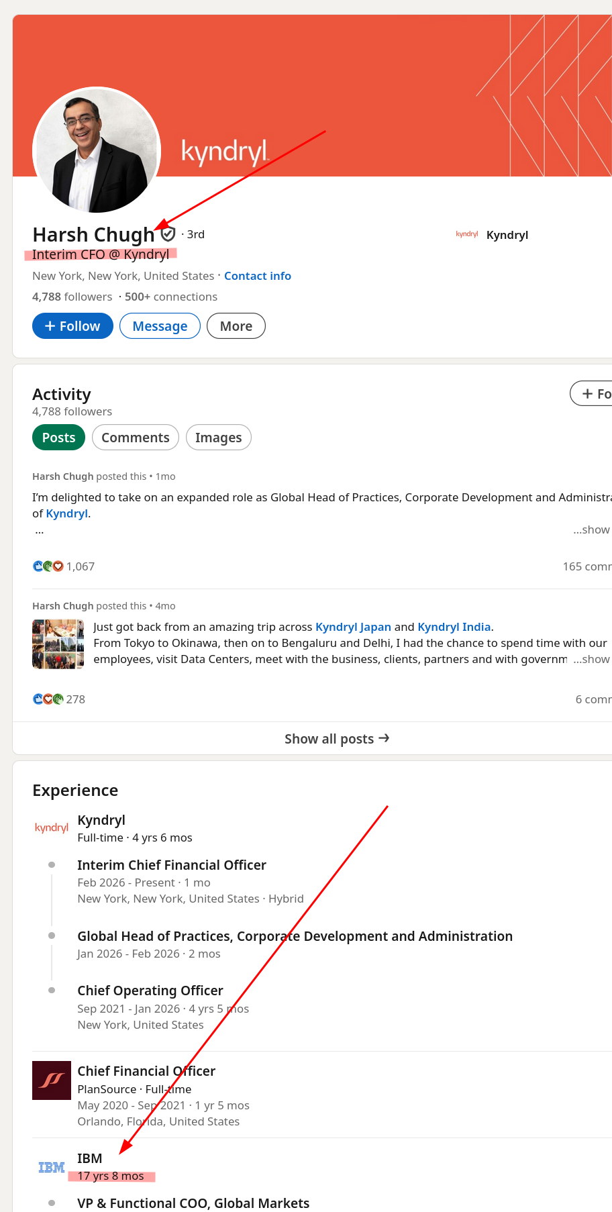
Task: Click the IBM logo in Experience
Action: tap(52, 1167)
